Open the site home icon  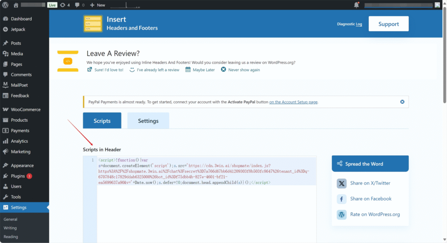click(16, 5)
